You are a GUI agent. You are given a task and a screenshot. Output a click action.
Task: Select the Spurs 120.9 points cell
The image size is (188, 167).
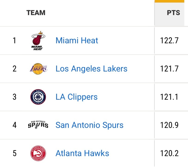click(x=169, y=125)
